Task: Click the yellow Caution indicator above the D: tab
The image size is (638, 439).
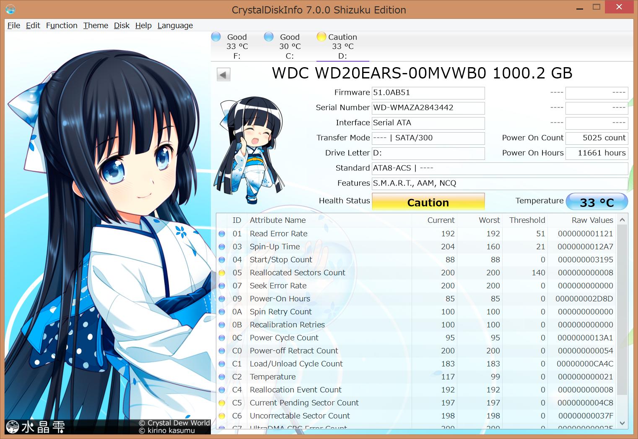Action: 321,37
